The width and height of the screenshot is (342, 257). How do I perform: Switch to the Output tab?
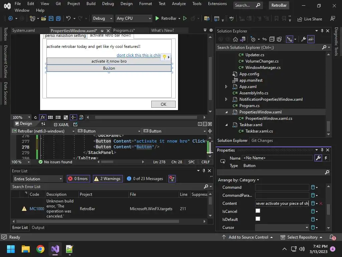click(x=38, y=228)
